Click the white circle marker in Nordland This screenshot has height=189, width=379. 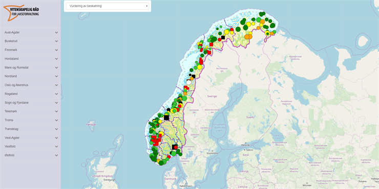click(189, 82)
